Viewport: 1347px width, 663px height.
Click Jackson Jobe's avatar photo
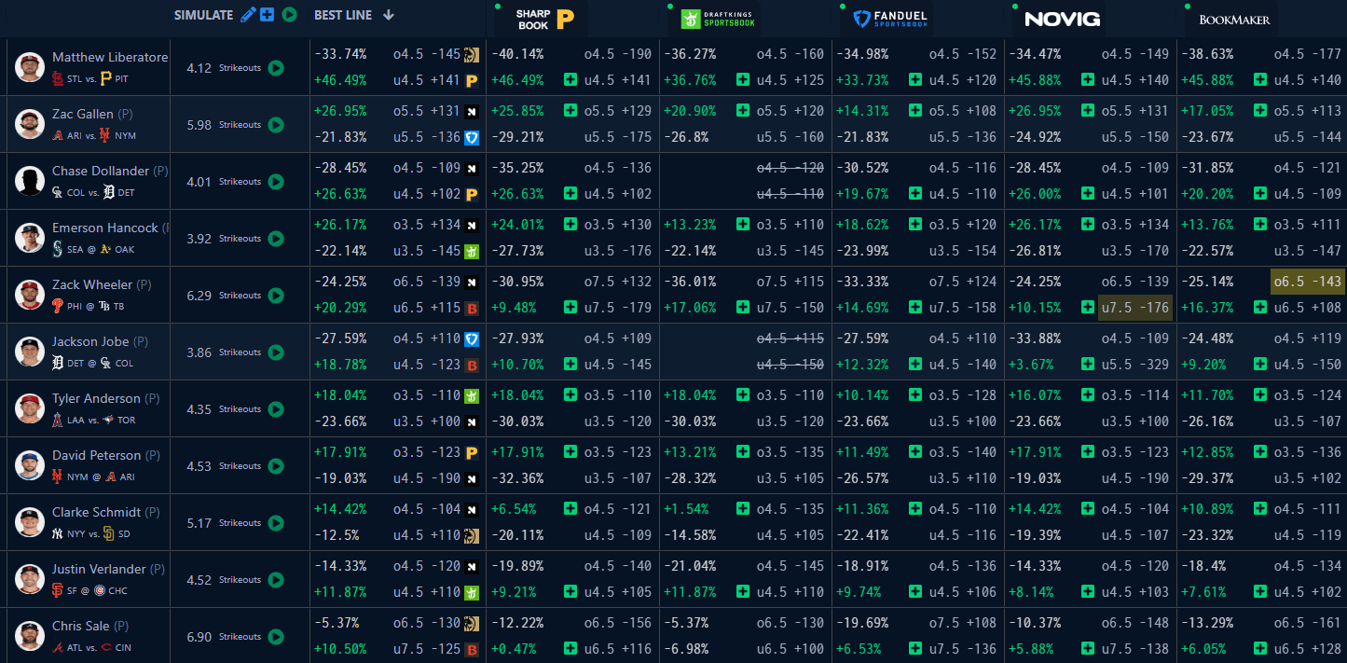pyautogui.click(x=30, y=352)
